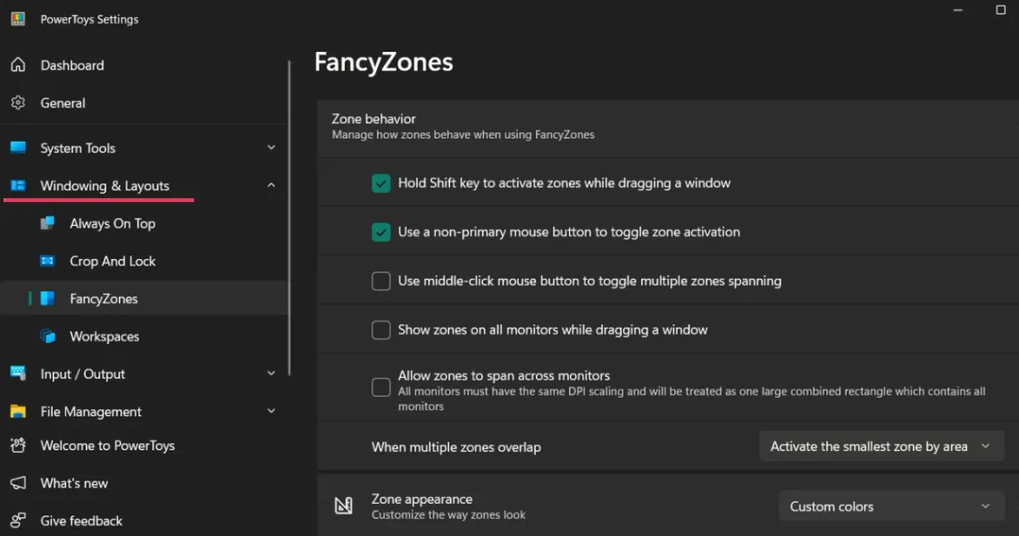Click the Always On Top icon
The image size is (1019, 536).
48,223
